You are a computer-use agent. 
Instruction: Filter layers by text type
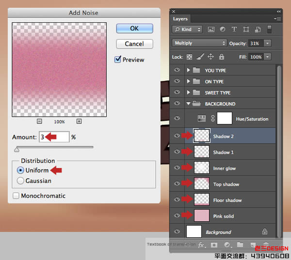[235, 29]
